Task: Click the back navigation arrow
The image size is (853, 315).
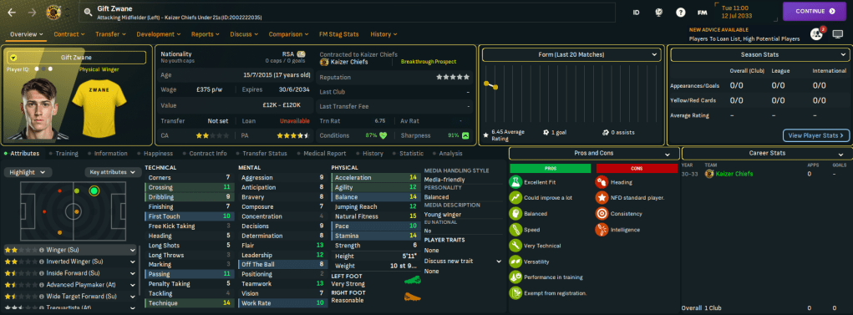Action: click(12, 12)
